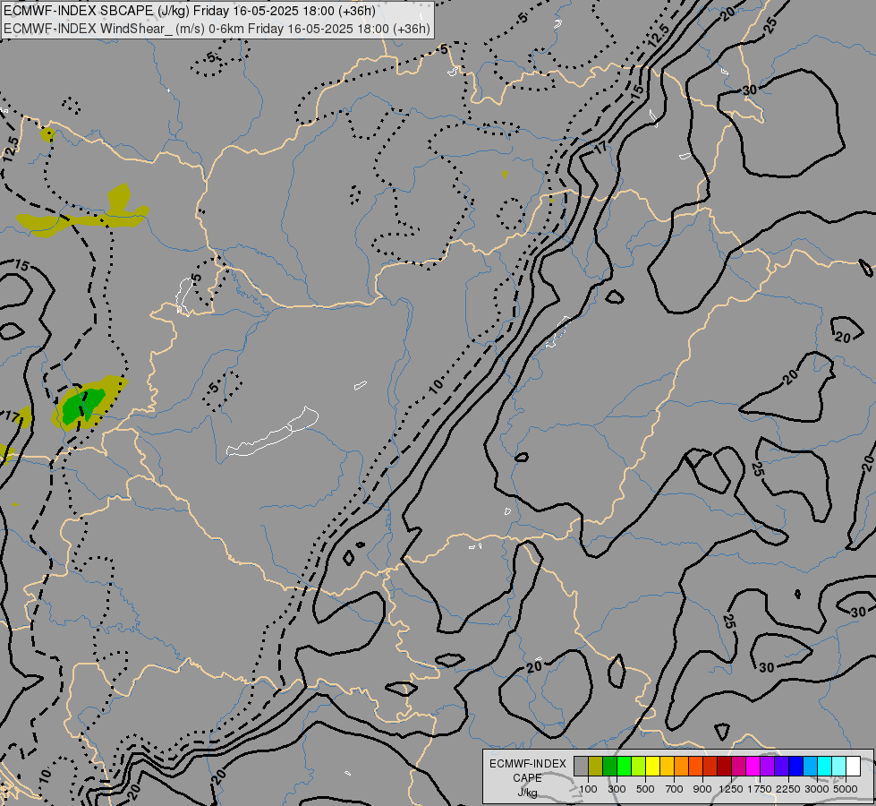Image resolution: width=876 pixels, height=806 pixels.
Task: Click the sky blue swatch left of 3000
Action: (811, 767)
